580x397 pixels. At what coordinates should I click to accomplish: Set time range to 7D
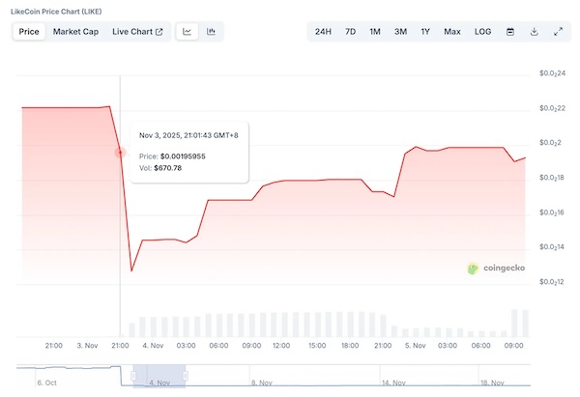pyautogui.click(x=350, y=31)
